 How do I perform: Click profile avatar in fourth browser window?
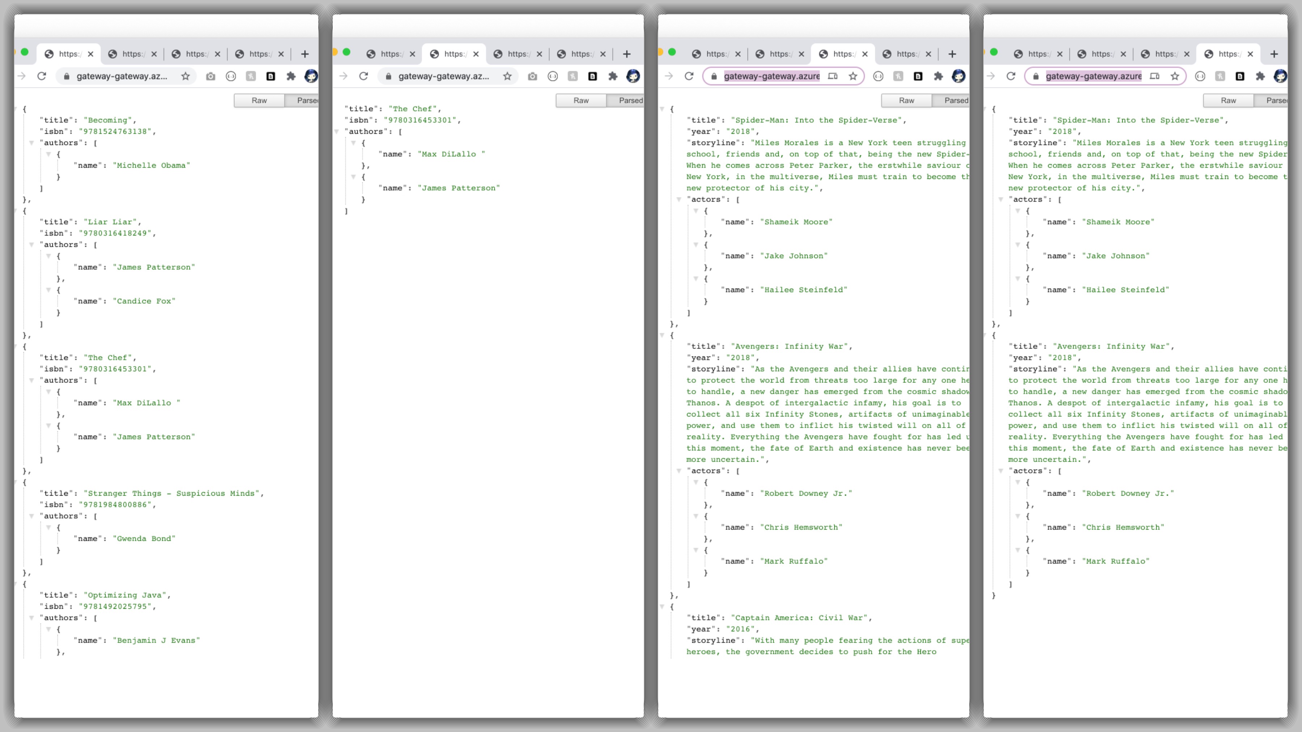[x=1280, y=76]
